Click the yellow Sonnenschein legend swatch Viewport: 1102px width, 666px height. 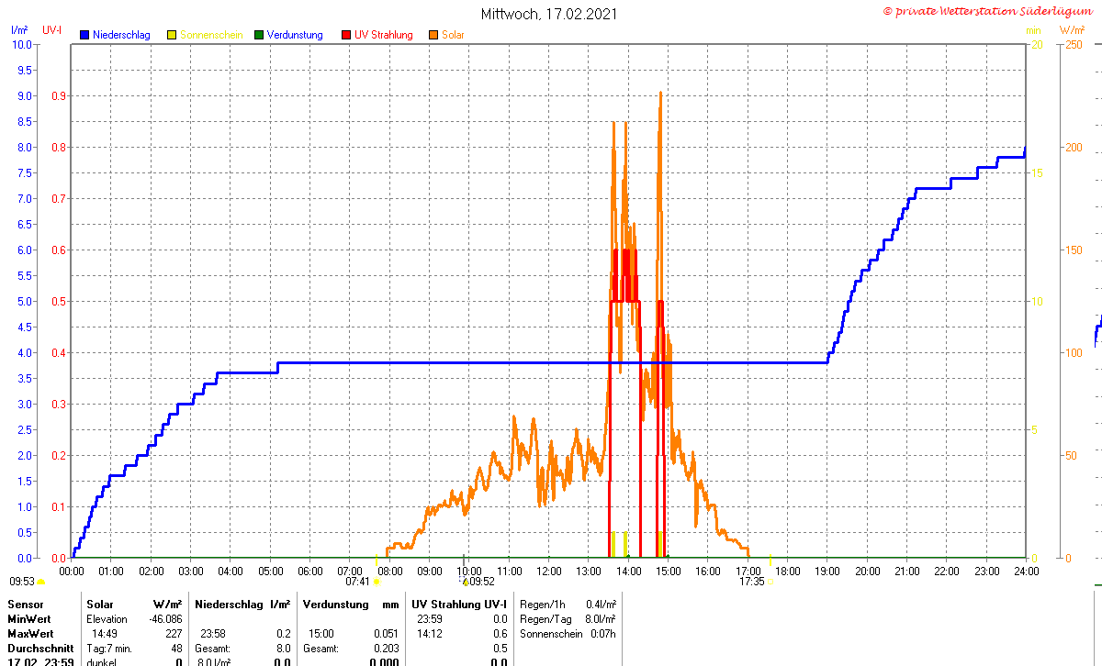point(171,35)
